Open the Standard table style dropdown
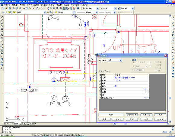Screen dimensions: 175x137 tap(132, 8)
